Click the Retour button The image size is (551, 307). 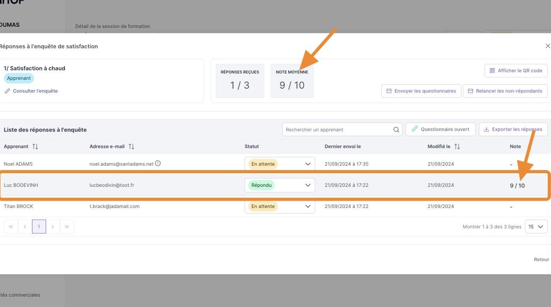(x=541, y=259)
